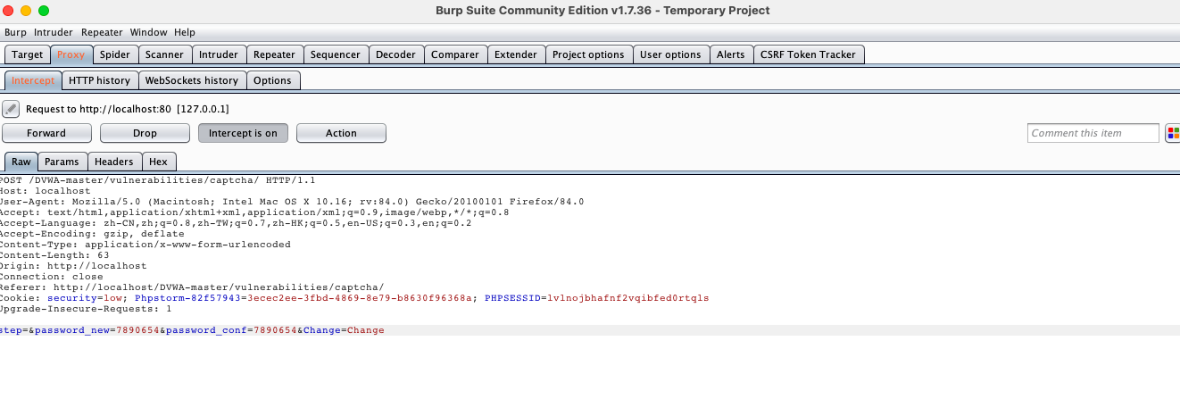This screenshot has height=399, width=1180.
Task: Maximize the Burp Suite window
Action: click(x=44, y=11)
